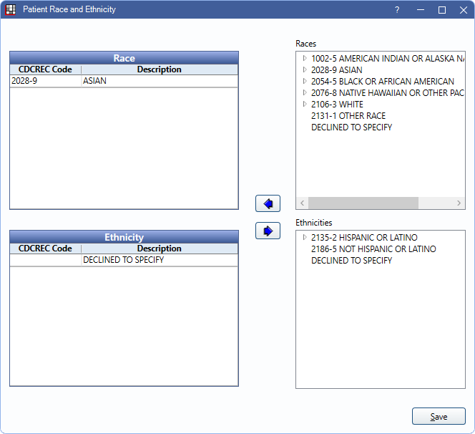Select Declined to Specify in Races list
The image size is (475, 434).
pyautogui.click(x=351, y=127)
